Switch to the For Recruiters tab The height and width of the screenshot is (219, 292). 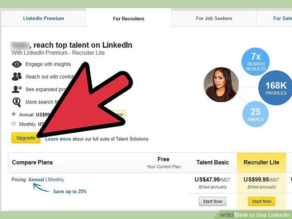coord(129,19)
